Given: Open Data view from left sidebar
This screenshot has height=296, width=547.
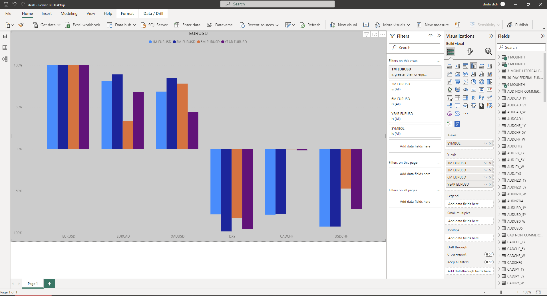Looking at the screenshot, I should pos(5,48).
